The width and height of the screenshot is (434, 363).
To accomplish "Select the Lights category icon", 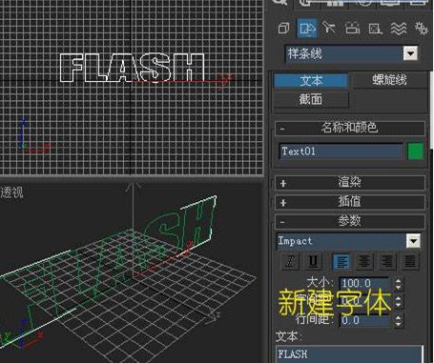I will point(329,29).
